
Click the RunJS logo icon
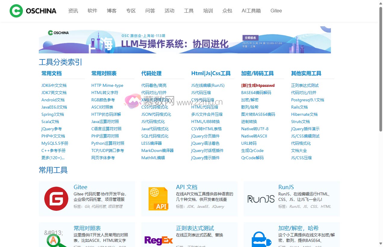(x=261, y=198)
